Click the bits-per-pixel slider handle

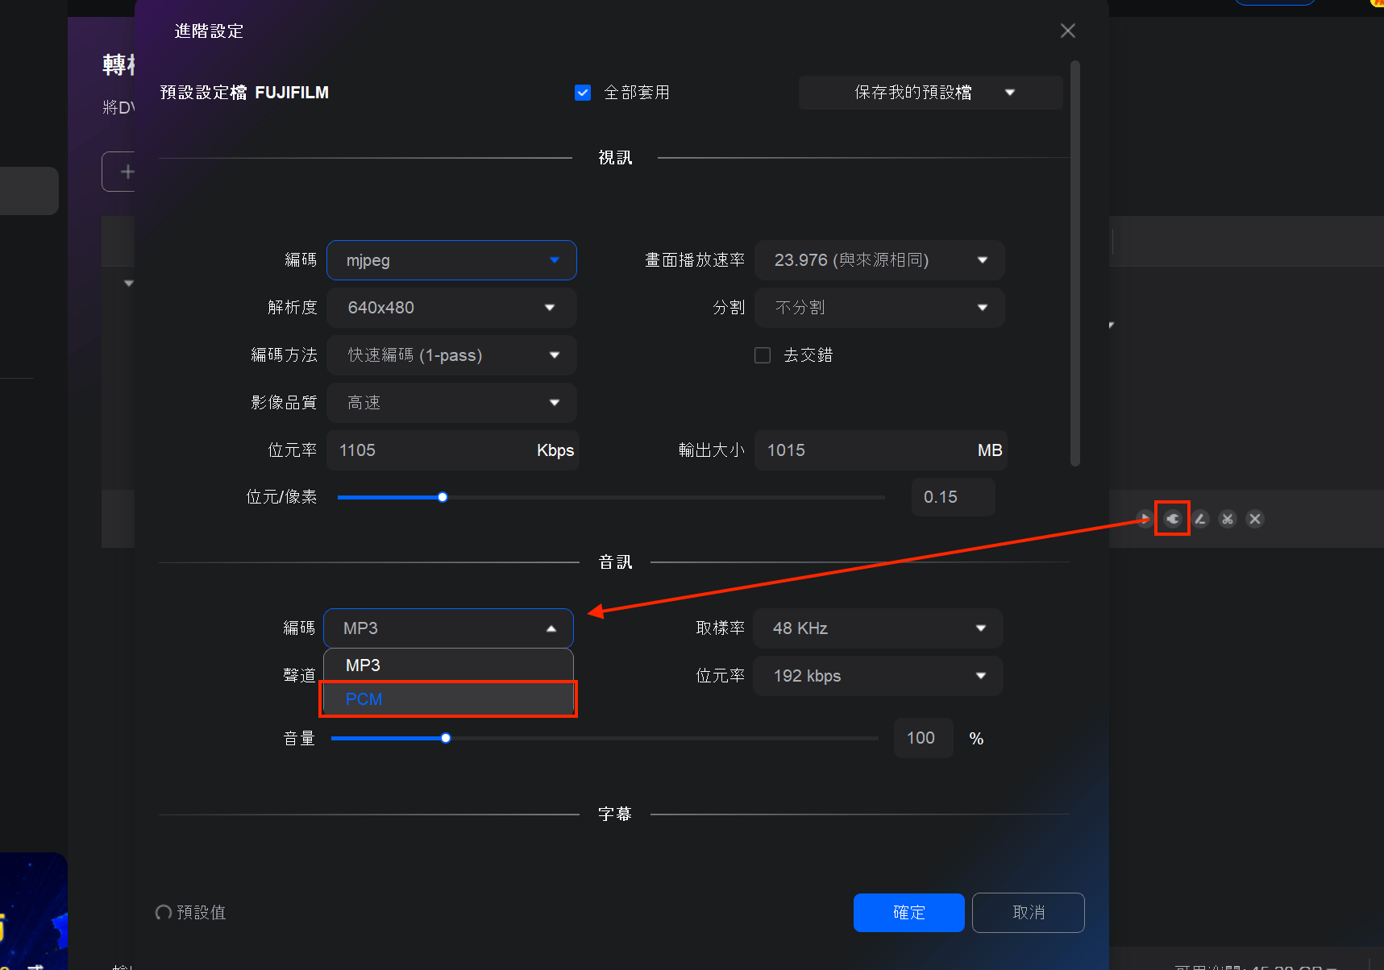[443, 497]
